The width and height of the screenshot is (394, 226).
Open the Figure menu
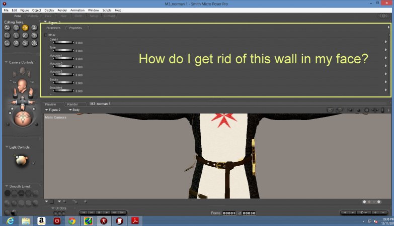(x=24, y=10)
